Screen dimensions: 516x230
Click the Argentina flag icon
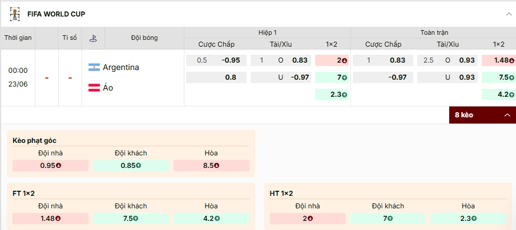click(94, 68)
